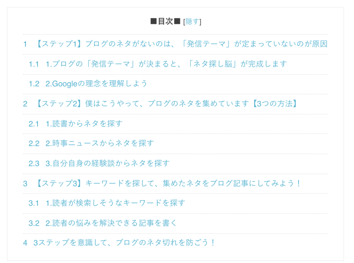Click the number 1 before ステップ1
Screen dimensions: 354x263
[x=25, y=44]
